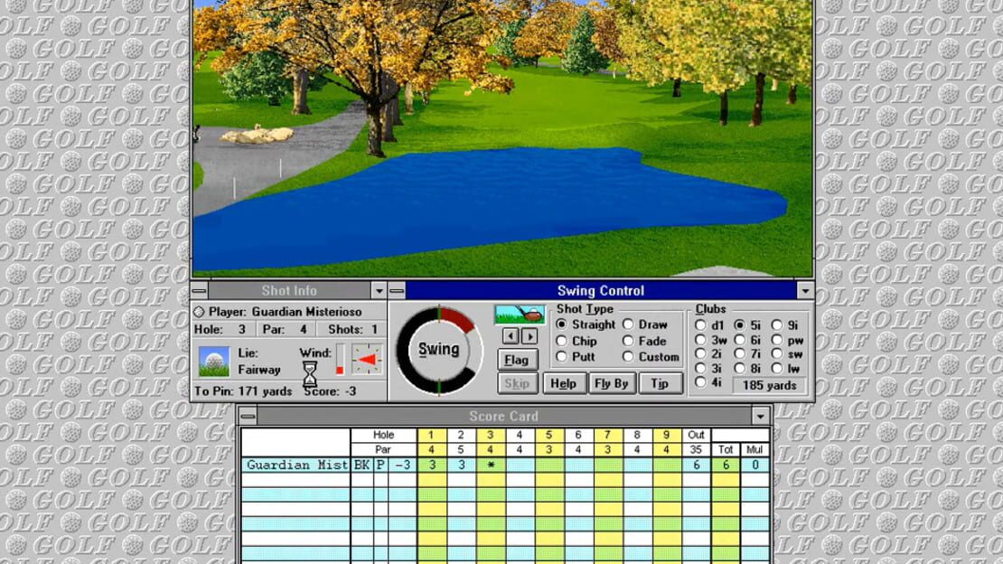
Task: Click the golf ball icon beside Player
Action: 199,312
